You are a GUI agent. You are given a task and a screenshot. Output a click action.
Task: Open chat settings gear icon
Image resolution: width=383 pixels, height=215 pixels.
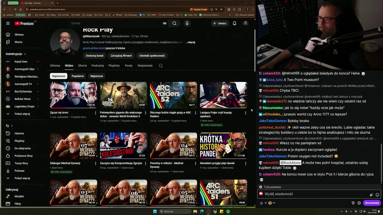coord(359,203)
